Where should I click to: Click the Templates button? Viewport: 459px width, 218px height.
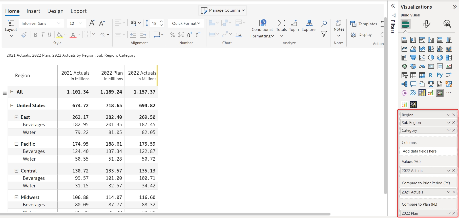point(364,24)
